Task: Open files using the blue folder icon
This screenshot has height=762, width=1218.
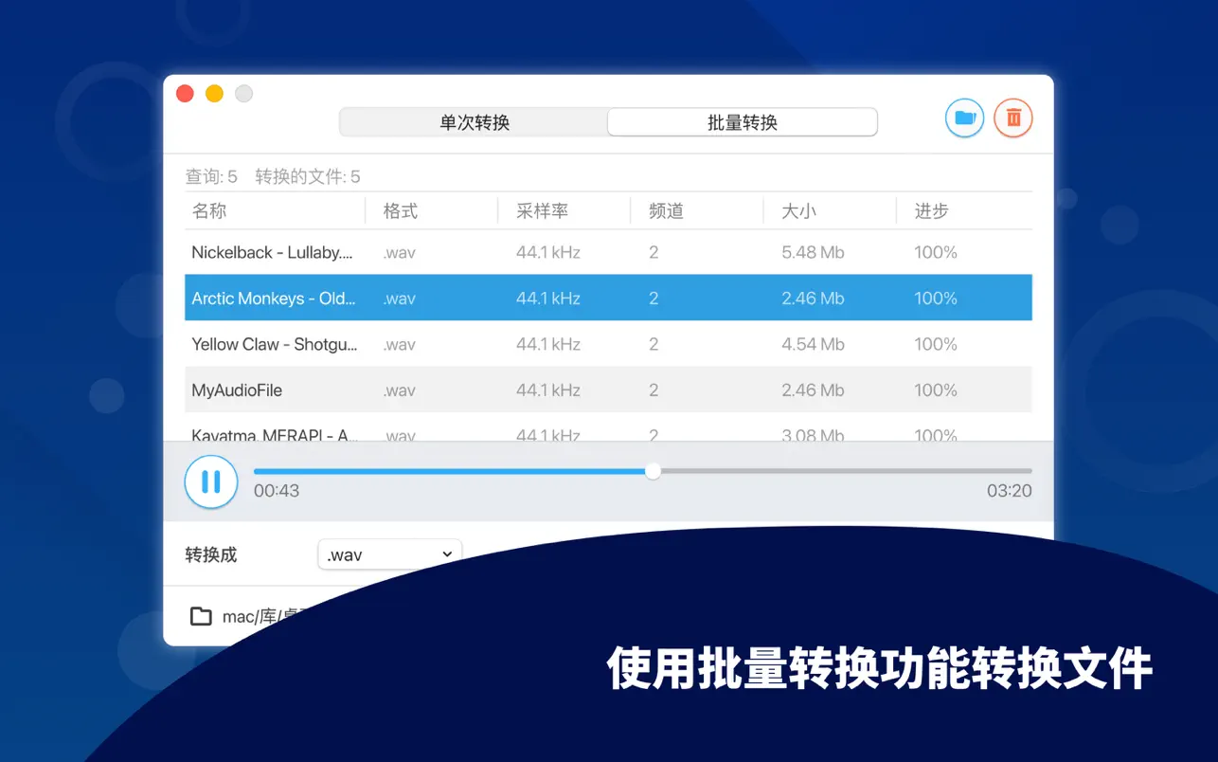Action: [964, 118]
